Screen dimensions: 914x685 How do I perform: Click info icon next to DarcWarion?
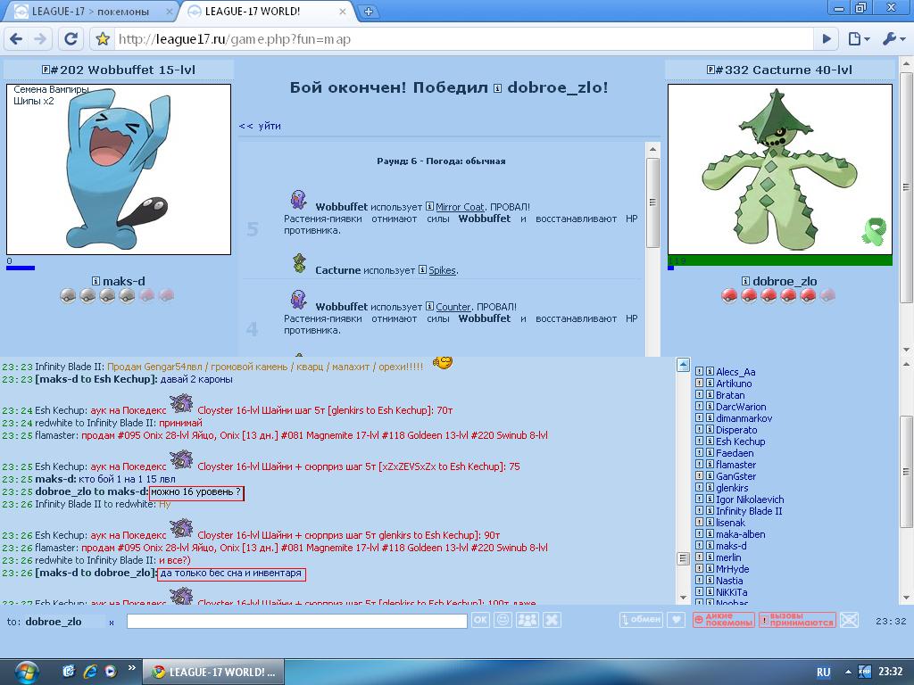(710, 407)
